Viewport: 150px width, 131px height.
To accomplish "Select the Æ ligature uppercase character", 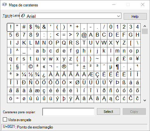I will pos(91,75).
